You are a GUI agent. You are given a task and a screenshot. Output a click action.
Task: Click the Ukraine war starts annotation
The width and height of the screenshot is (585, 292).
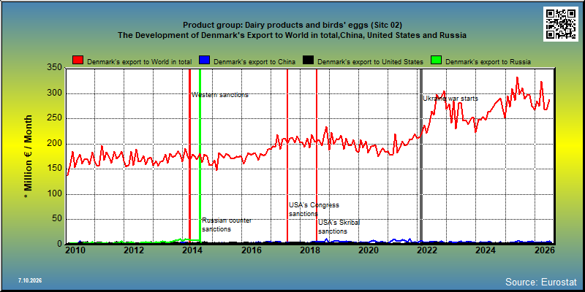[x=450, y=99]
